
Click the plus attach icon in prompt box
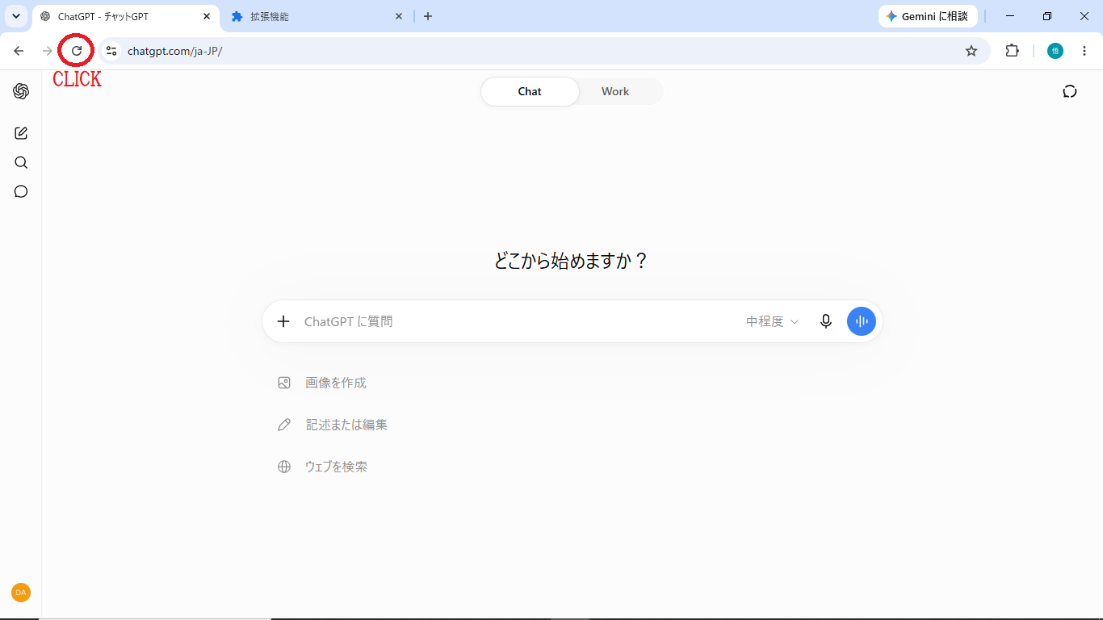[283, 321]
